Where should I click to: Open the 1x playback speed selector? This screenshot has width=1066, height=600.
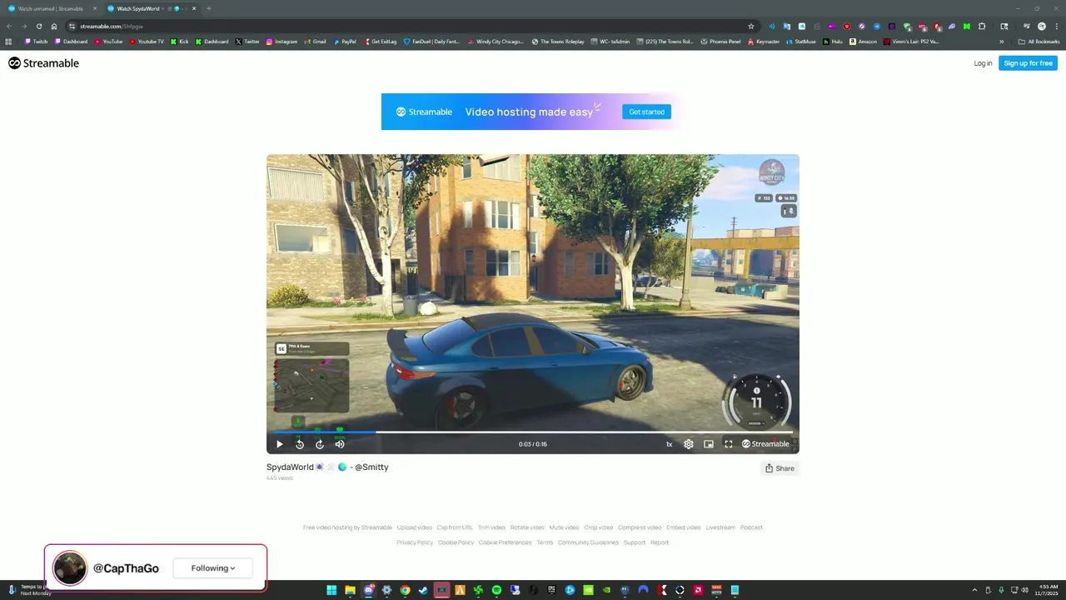pos(669,444)
